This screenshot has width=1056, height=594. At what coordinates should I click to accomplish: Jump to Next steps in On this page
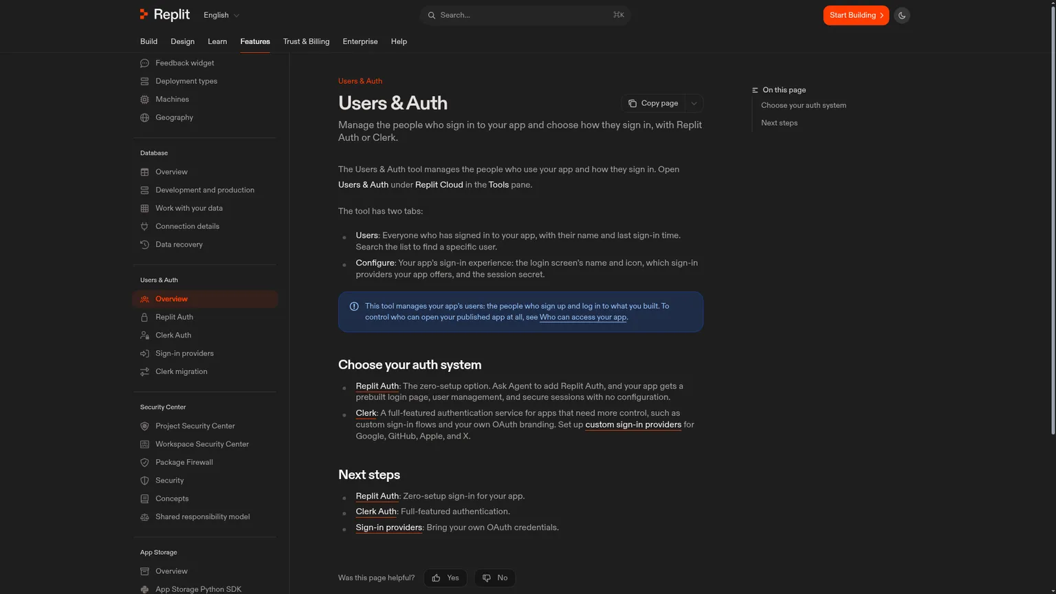(779, 123)
